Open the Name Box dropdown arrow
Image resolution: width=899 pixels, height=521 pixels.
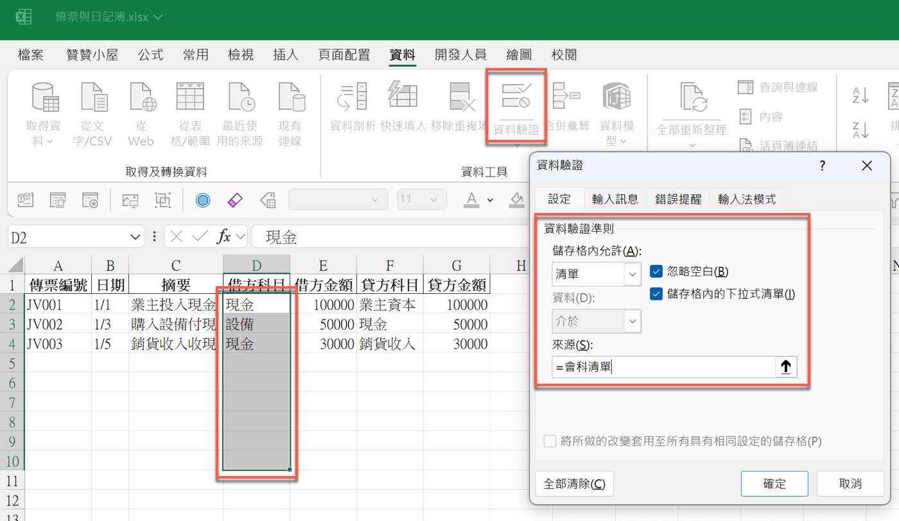tap(137, 236)
